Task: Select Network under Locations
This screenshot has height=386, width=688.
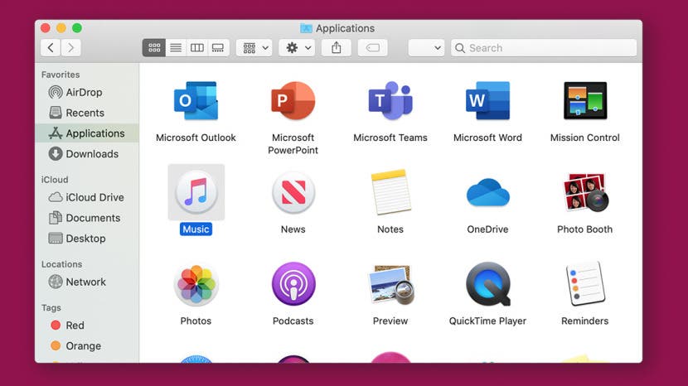Action: pyautogui.click(x=87, y=282)
